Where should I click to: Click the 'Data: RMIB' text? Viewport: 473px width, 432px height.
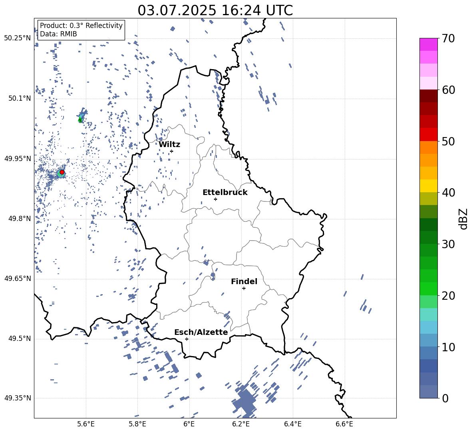point(58,34)
